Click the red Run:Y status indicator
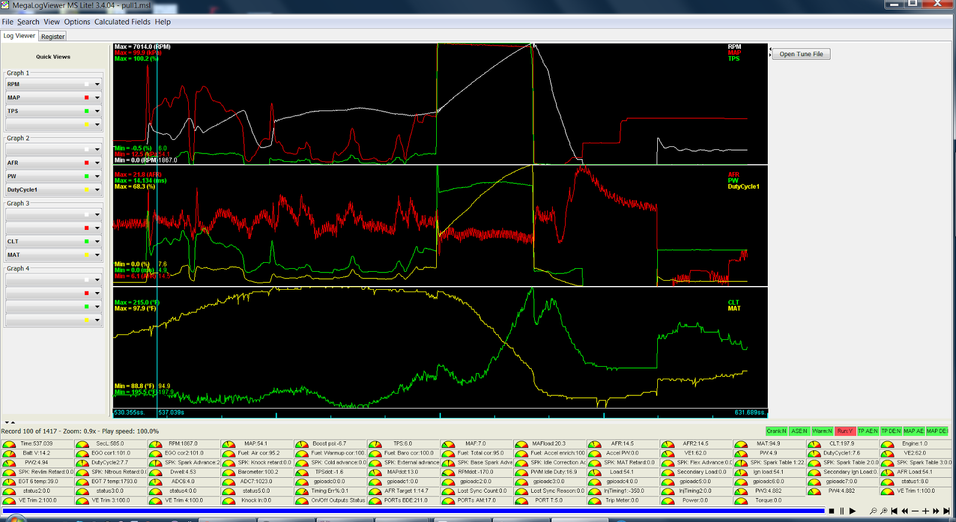Viewport: 956px width, 522px height. [x=845, y=431]
